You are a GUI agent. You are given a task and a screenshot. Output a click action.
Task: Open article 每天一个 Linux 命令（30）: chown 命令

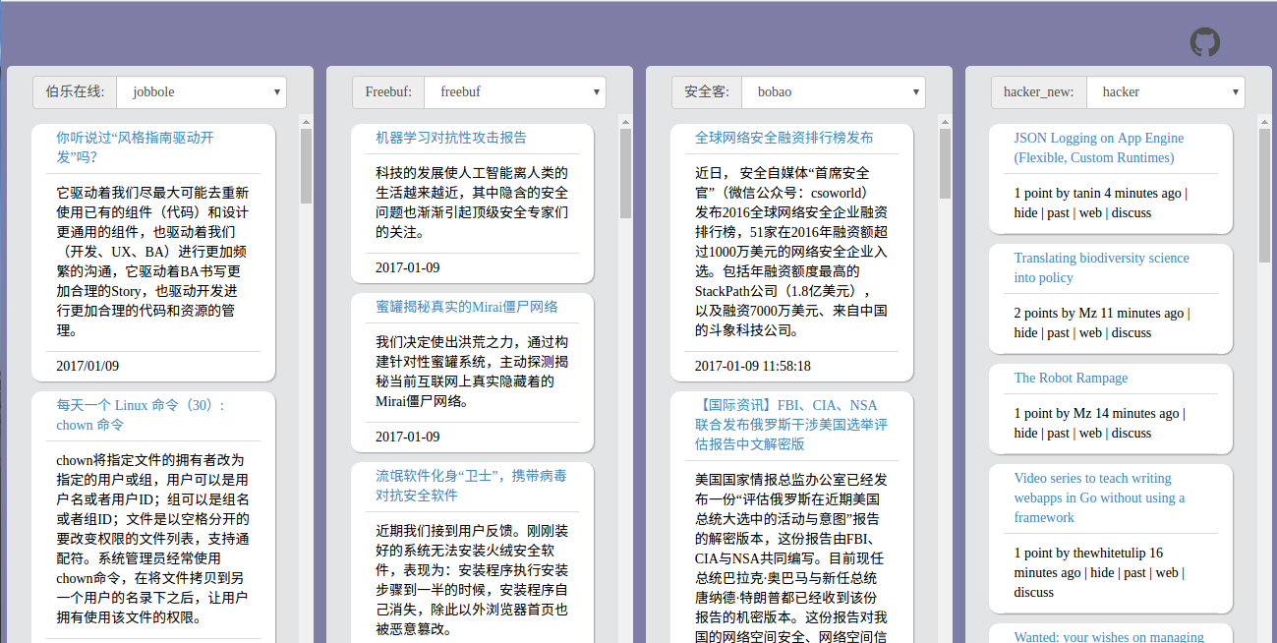141,415
